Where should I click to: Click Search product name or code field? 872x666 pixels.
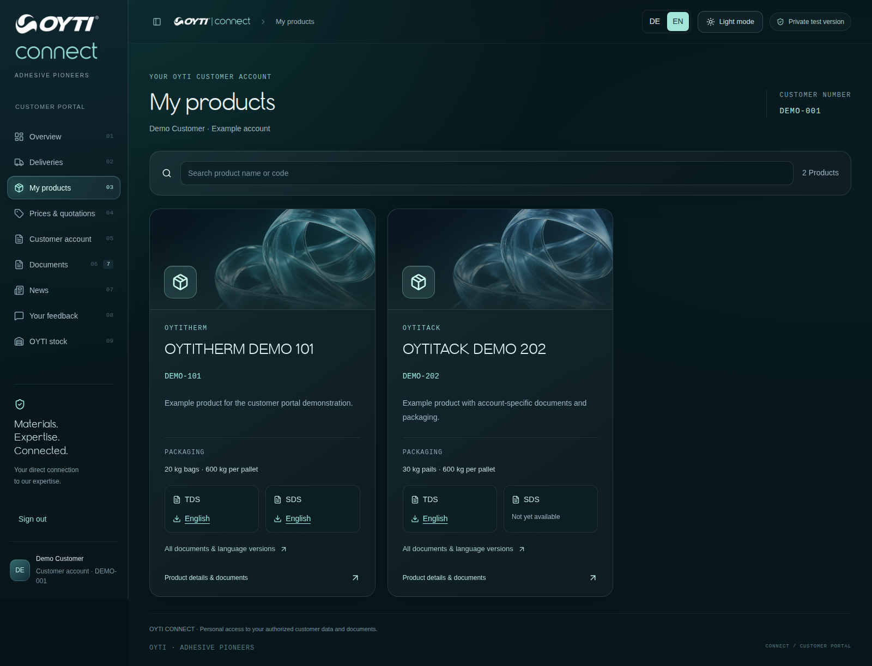point(487,173)
